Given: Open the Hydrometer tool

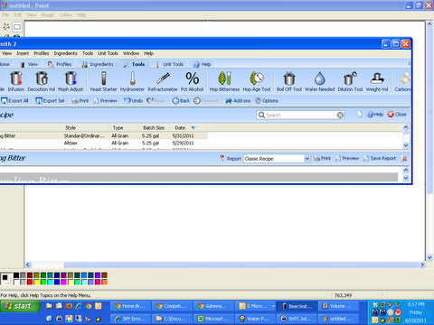Looking at the screenshot, I should [132, 81].
